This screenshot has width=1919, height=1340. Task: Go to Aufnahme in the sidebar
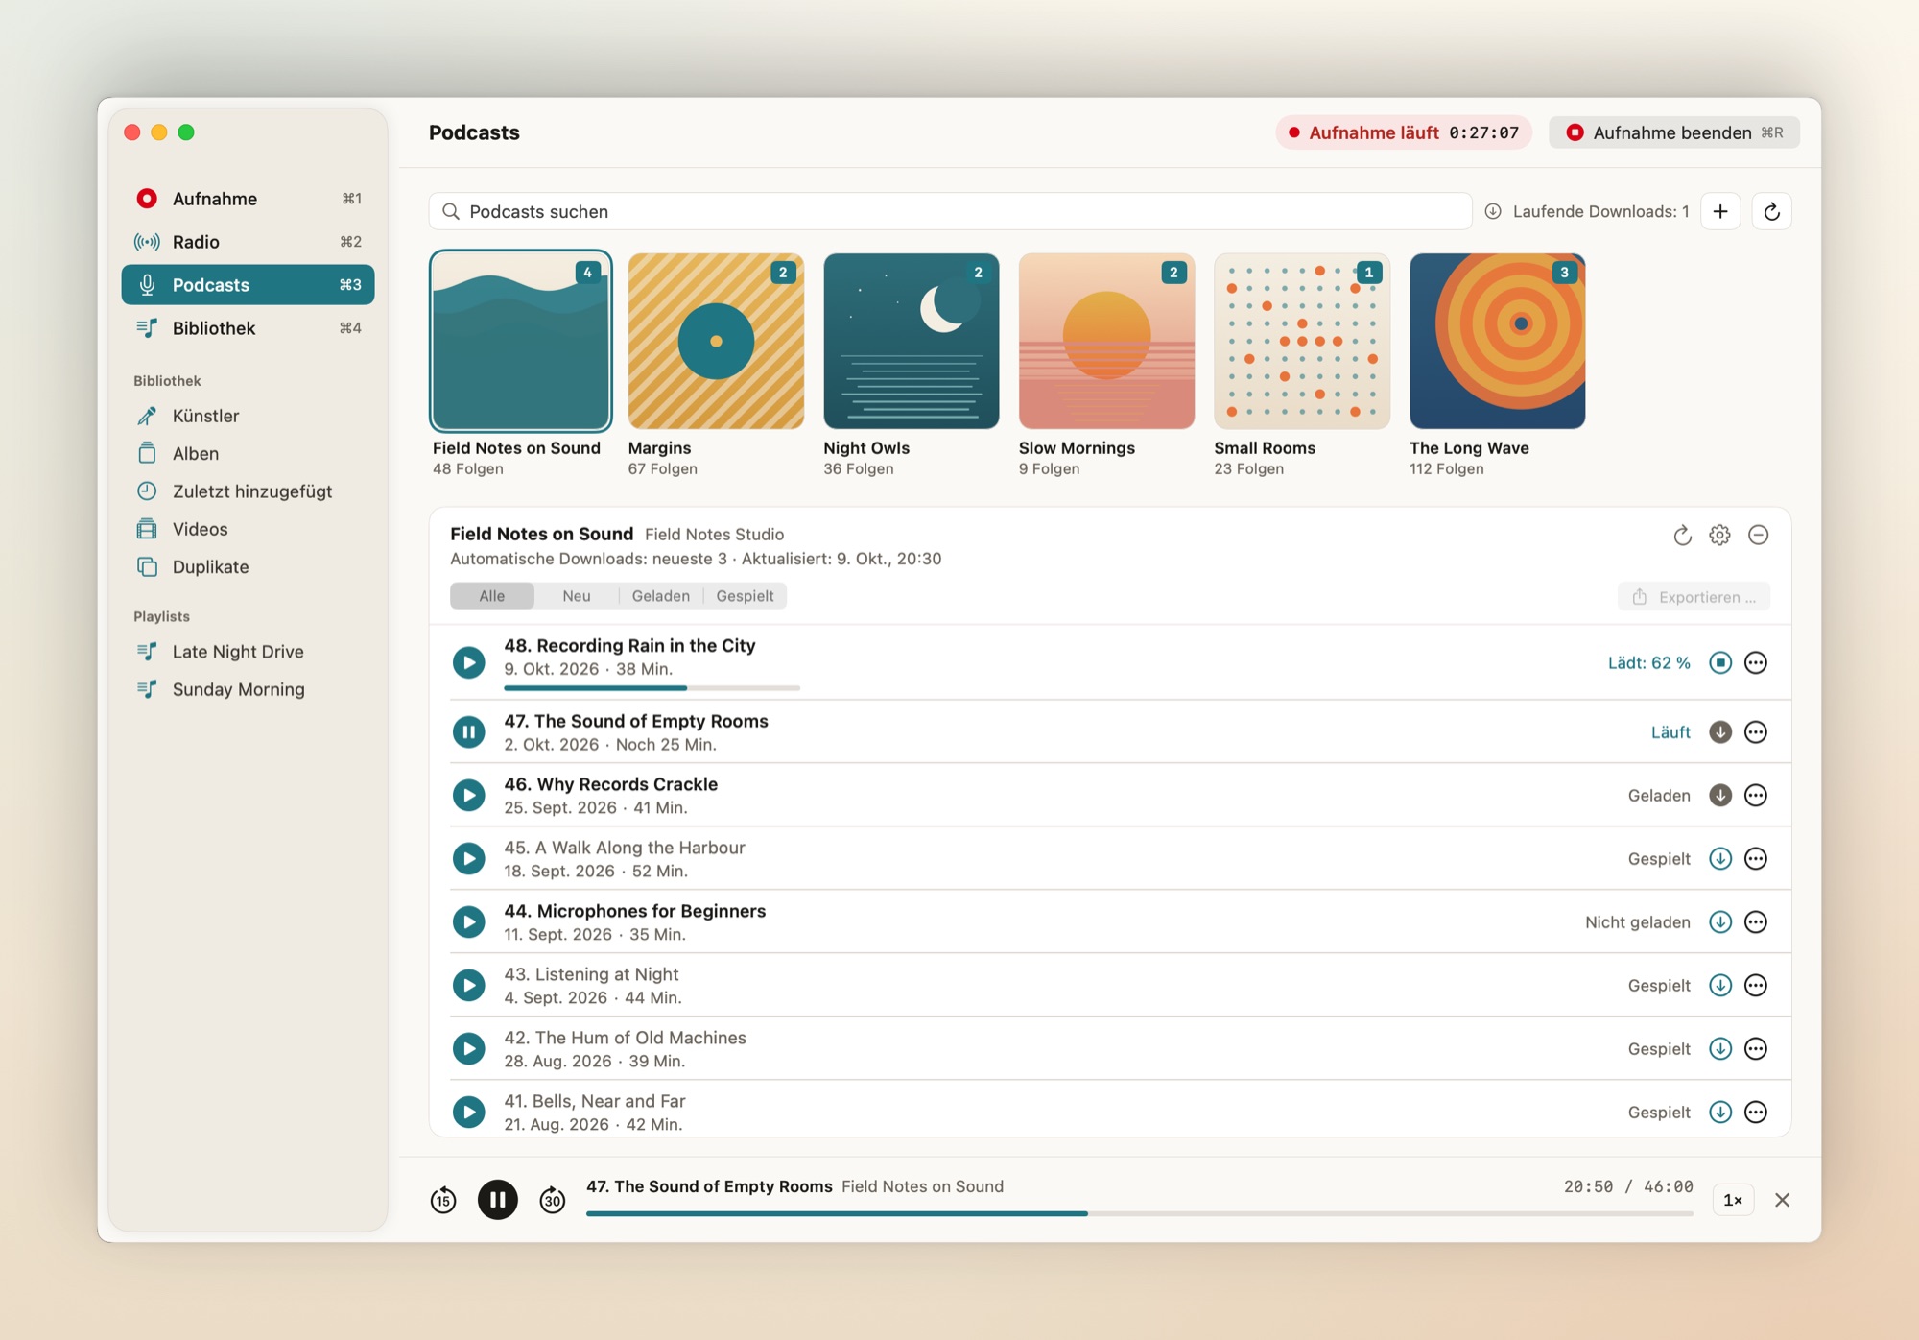pos(248,199)
